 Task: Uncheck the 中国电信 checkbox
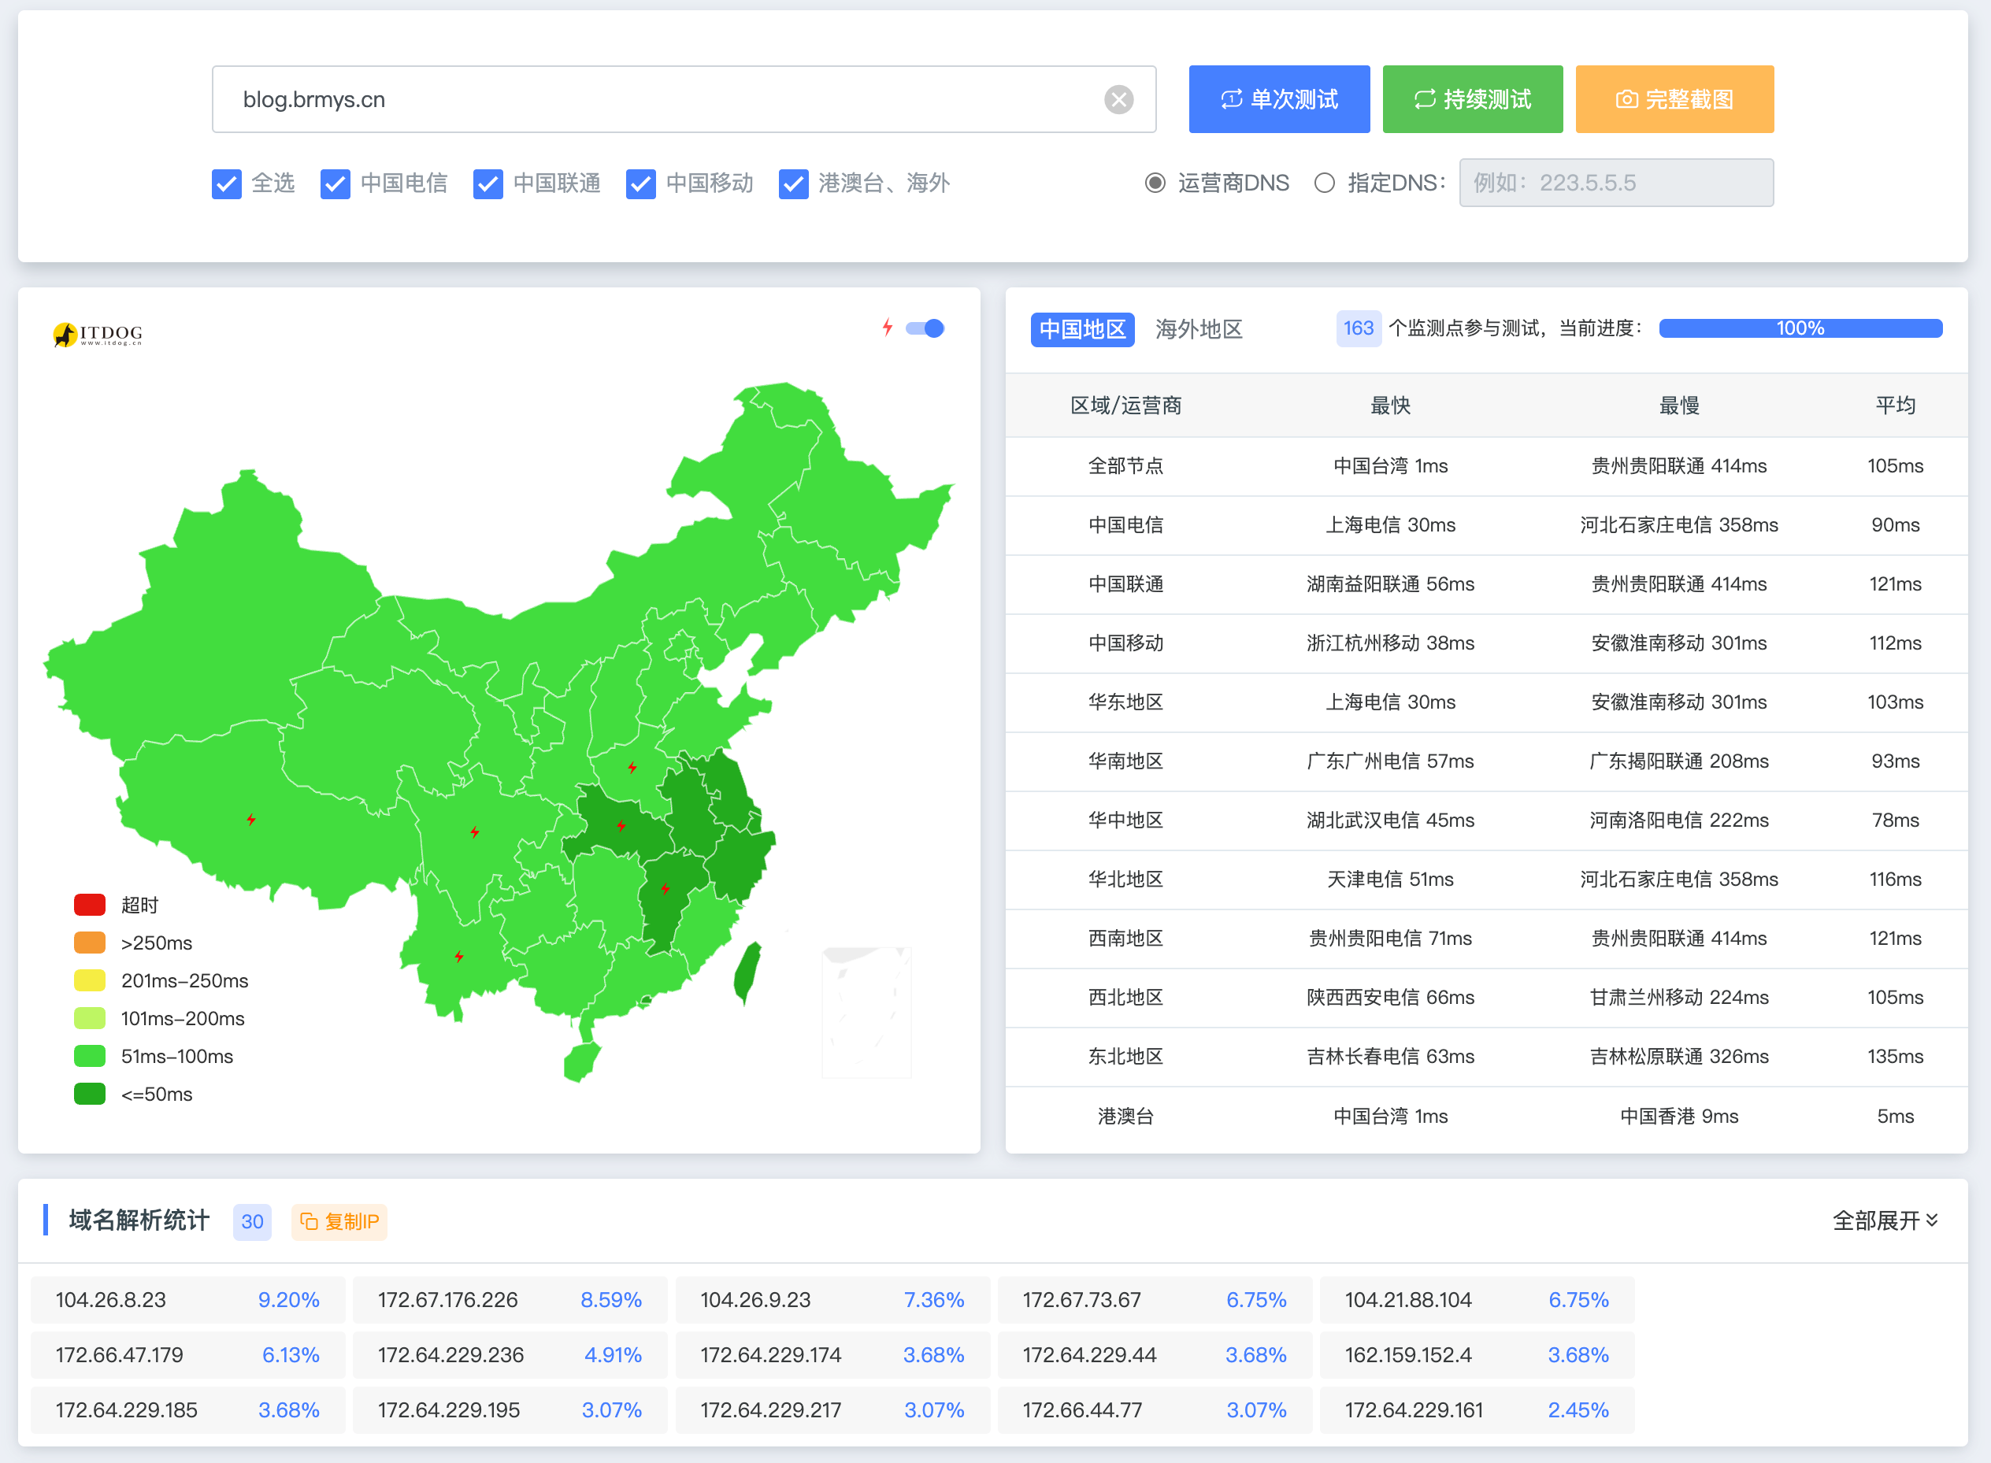click(335, 183)
